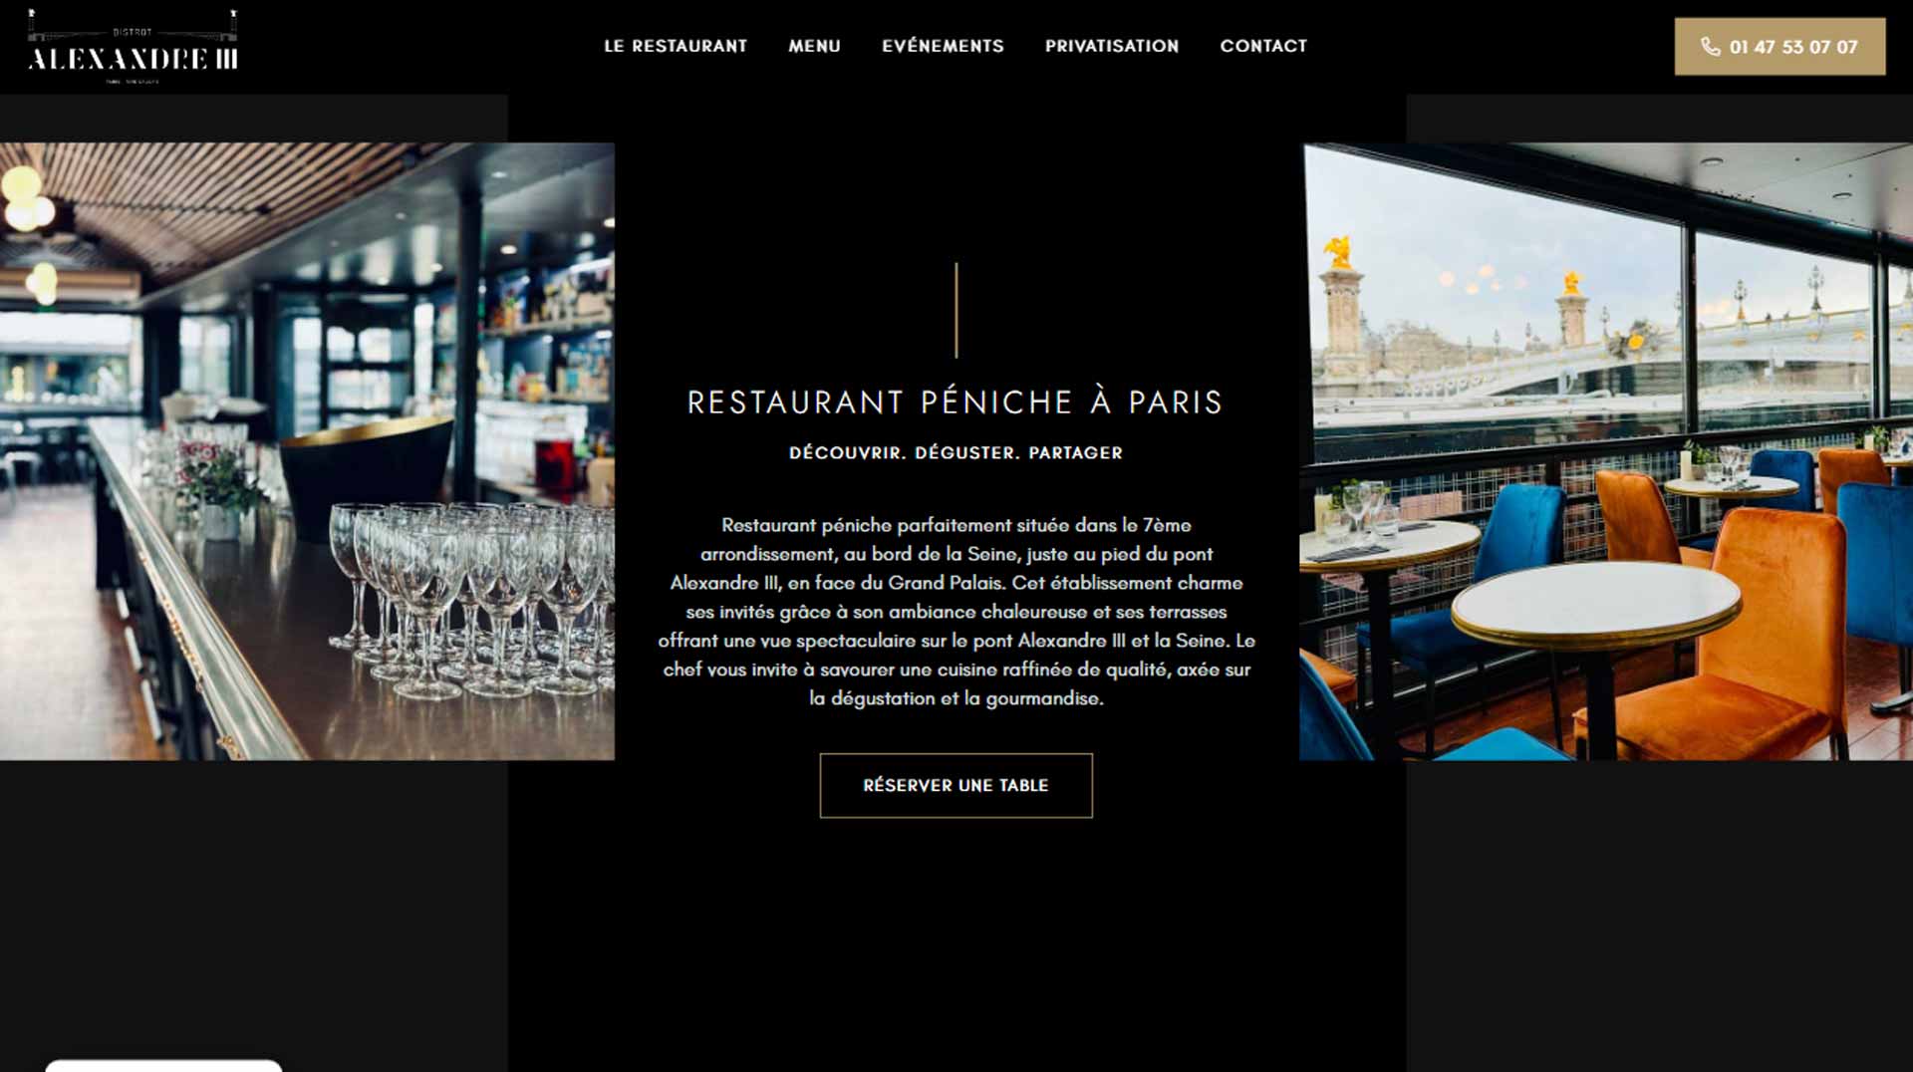The height and width of the screenshot is (1072, 1913).
Task: Open the white widget tab at bottom-left
Action: point(163,1066)
